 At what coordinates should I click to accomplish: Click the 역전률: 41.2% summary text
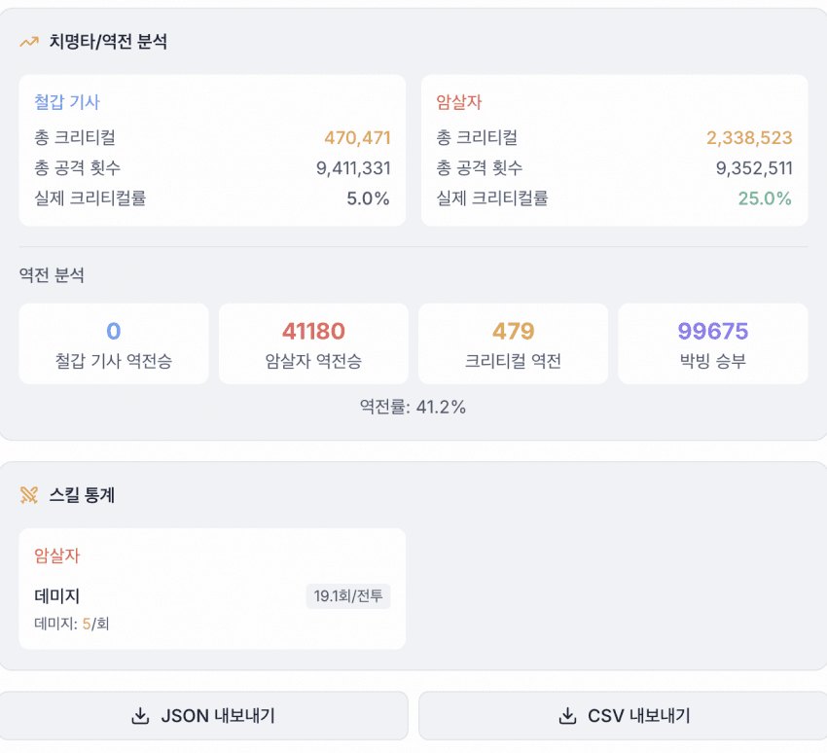pyautogui.click(x=413, y=408)
